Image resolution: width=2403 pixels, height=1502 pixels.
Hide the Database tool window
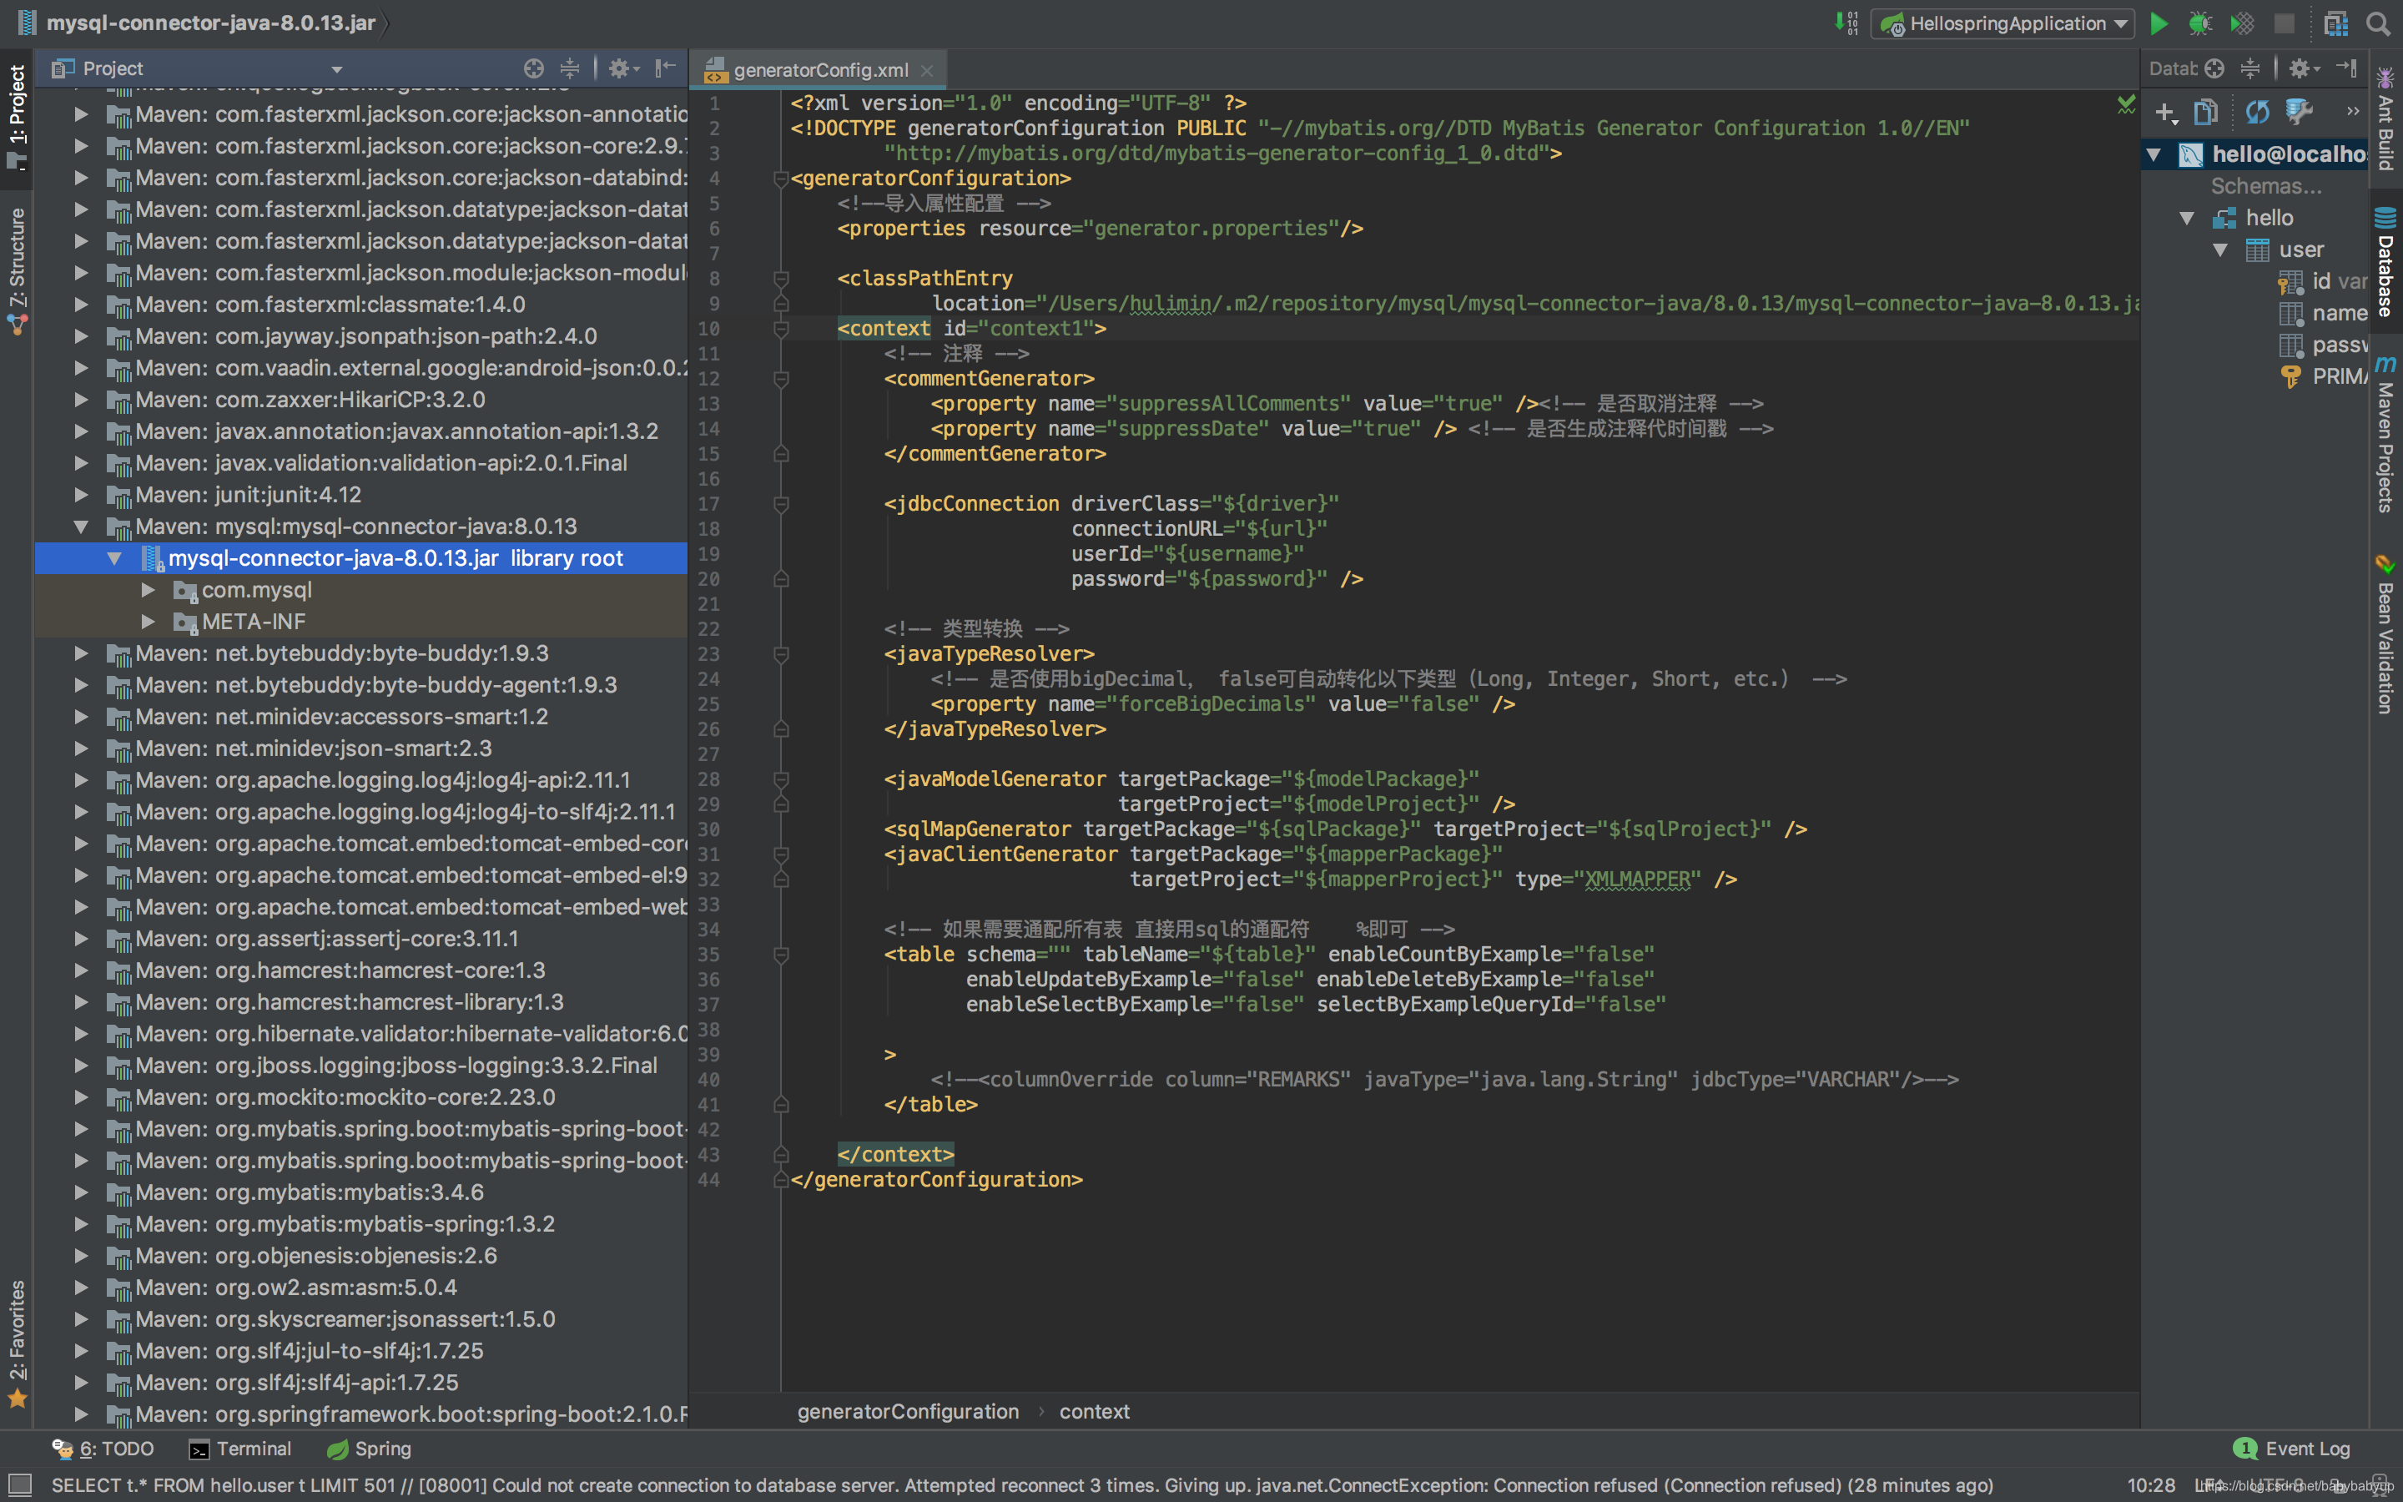(x=2347, y=68)
